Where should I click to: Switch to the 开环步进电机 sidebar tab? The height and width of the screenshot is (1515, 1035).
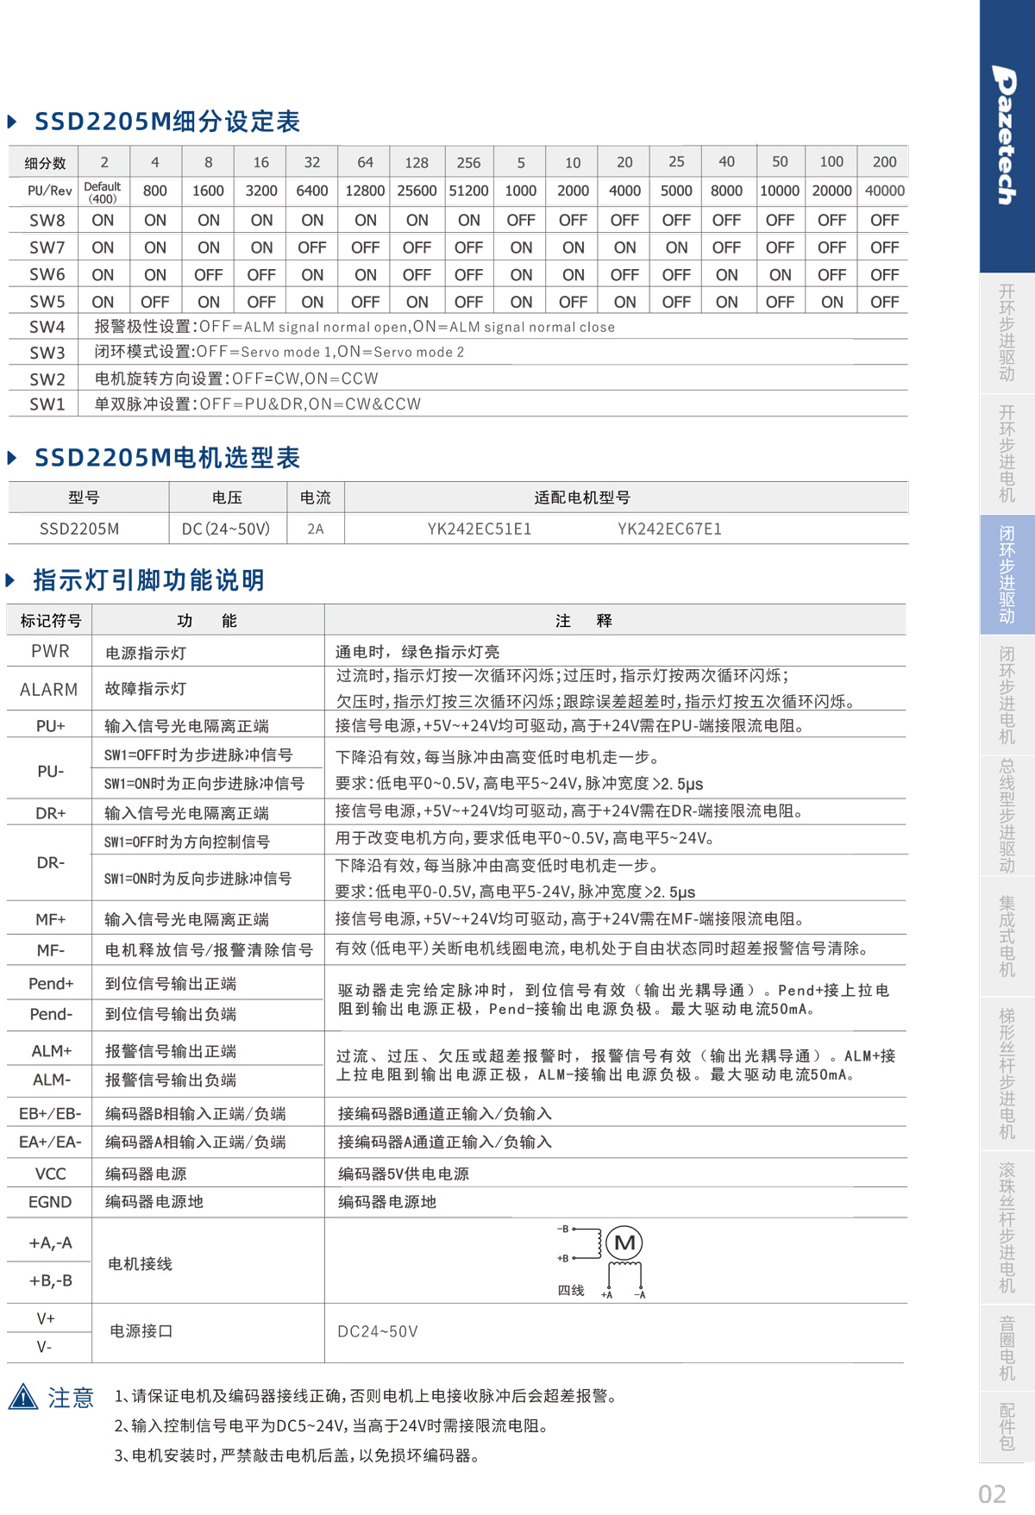pyautogui.click(x=1007, y=454)
